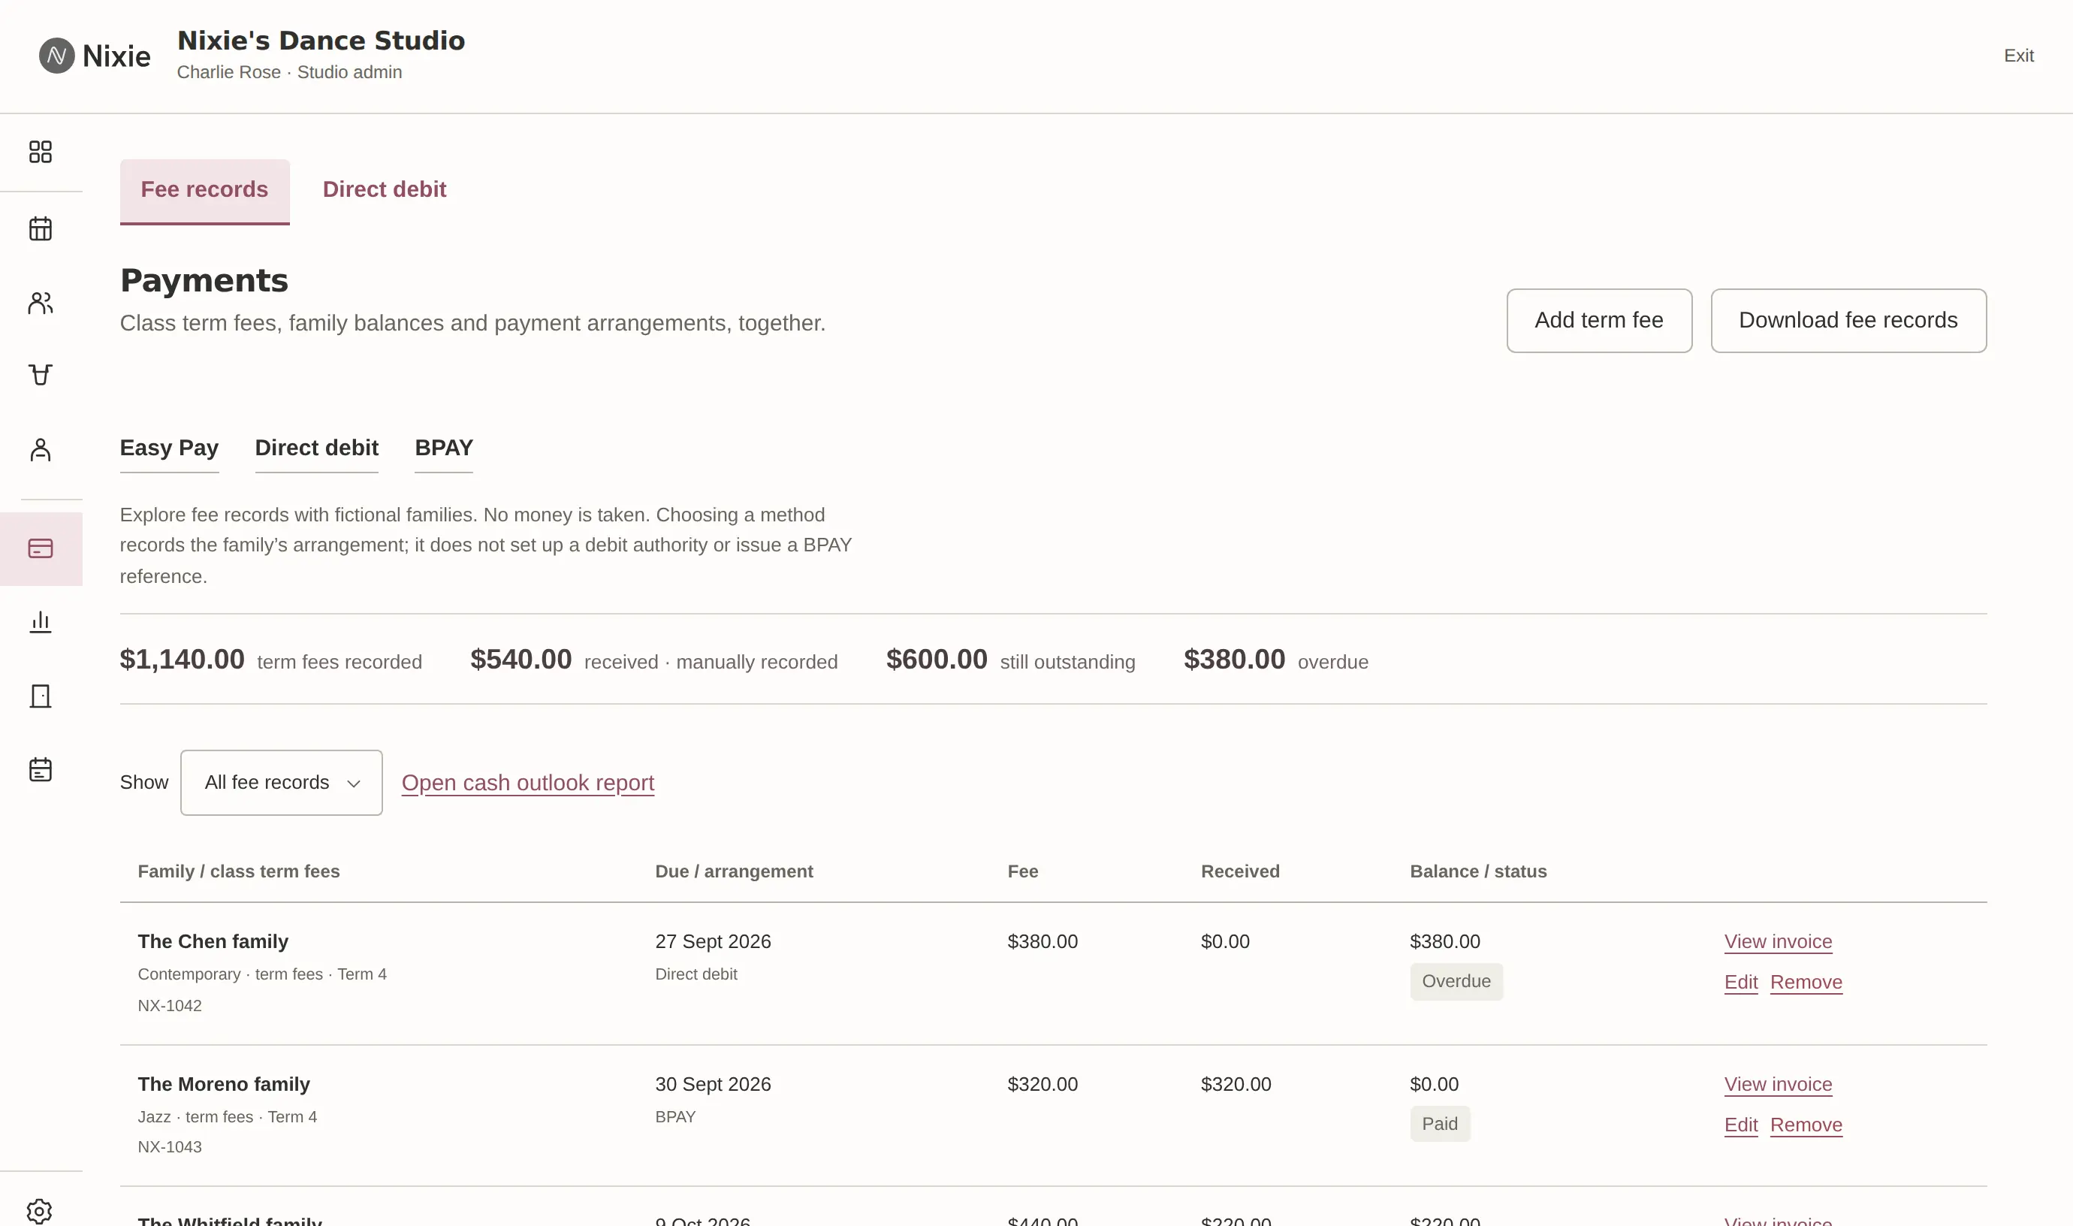Click the $1,140.00 term fees total
Viewport: 2073px width, 1226px height.
coord(182,660)
